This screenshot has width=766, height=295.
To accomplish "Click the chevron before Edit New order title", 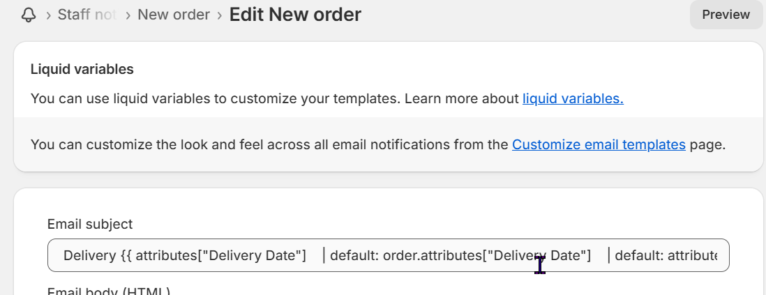I will tap(220, 15).
